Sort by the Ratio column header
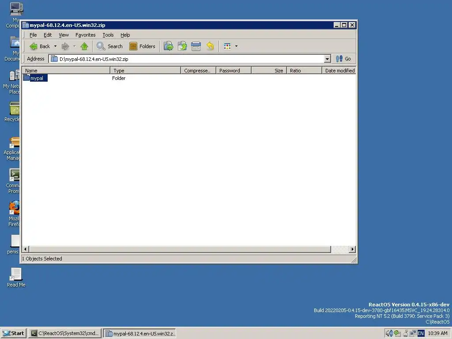 [x=304, y=71]
